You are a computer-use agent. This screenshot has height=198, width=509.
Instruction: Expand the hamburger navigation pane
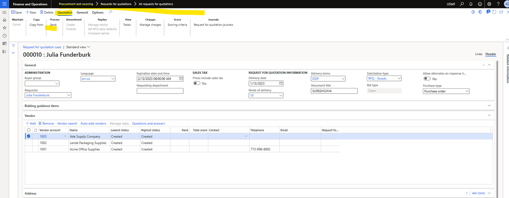(x=4, y=12)
